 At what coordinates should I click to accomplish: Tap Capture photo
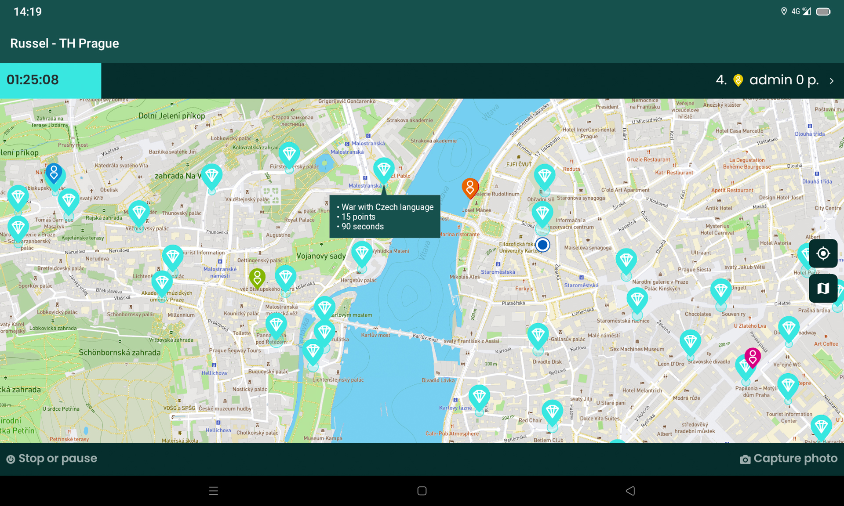click(789, 459)
